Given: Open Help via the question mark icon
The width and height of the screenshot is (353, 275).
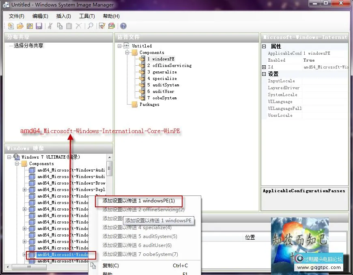Looking at the screenshot, I should [x=123, y=26].
